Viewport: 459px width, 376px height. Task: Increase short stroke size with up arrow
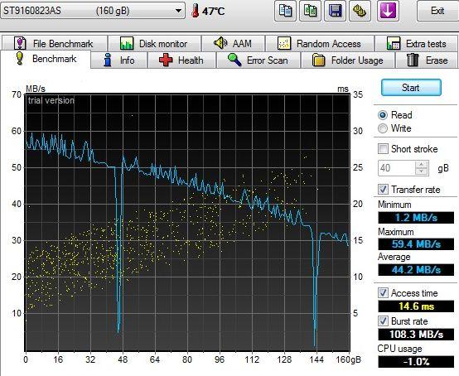422,165
